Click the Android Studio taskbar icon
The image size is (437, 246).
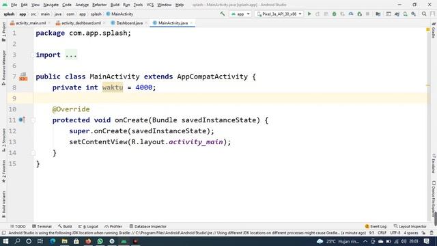[124, 241]
